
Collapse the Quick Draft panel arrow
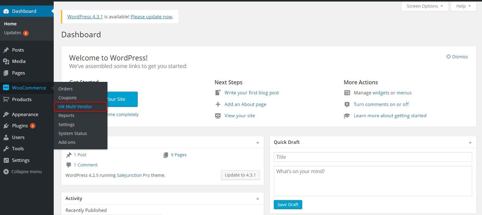[x=470, y=142]
